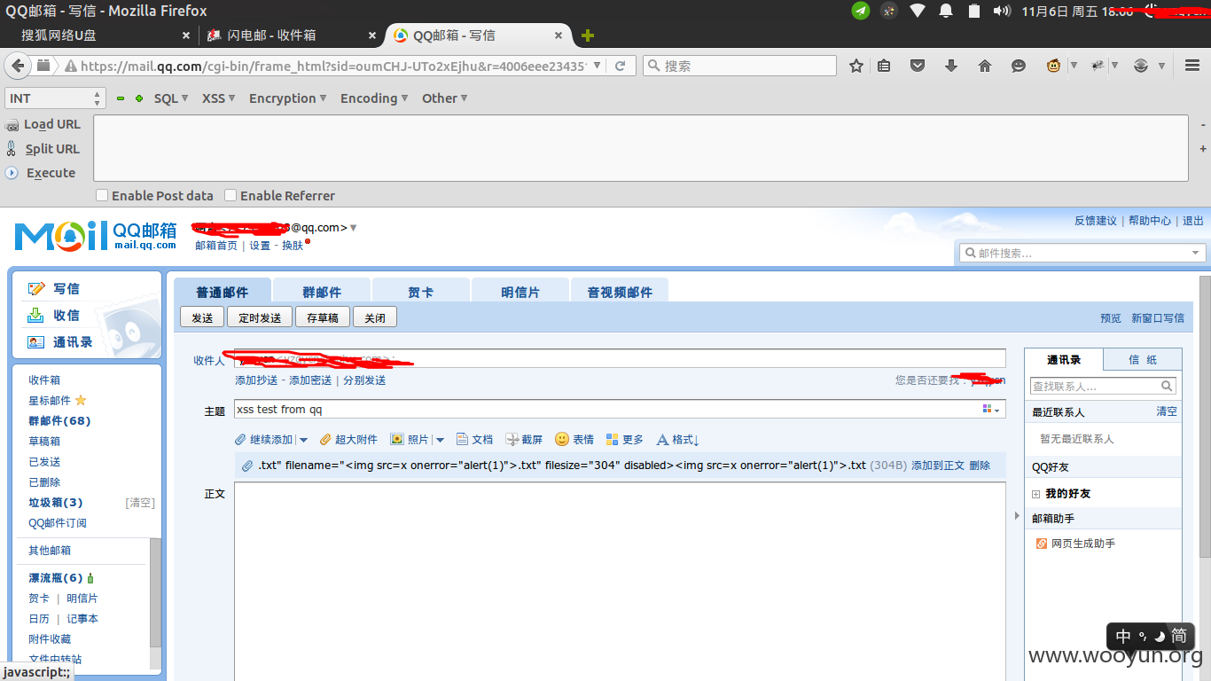Open the downloads arrow icon
The image size is (1211, 681).
[951, 66]
